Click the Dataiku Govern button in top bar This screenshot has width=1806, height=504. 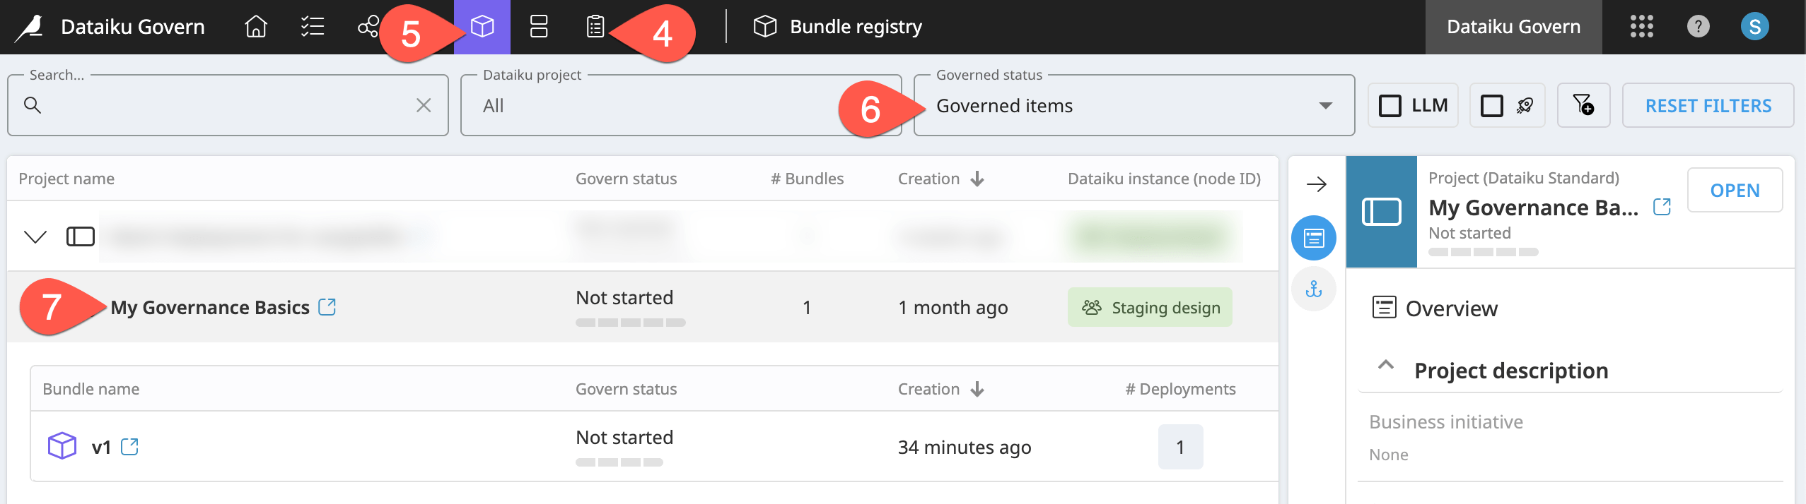tap(1513, 27)
